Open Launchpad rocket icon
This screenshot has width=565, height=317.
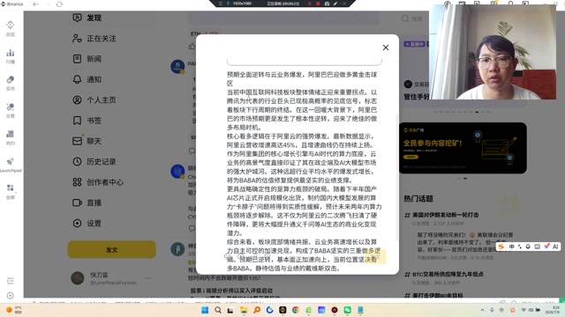(x=10, y=161)
